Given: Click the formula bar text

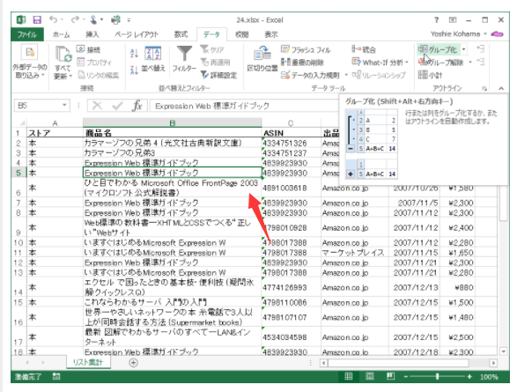Looking at the screenshot, I should point(212,106).
